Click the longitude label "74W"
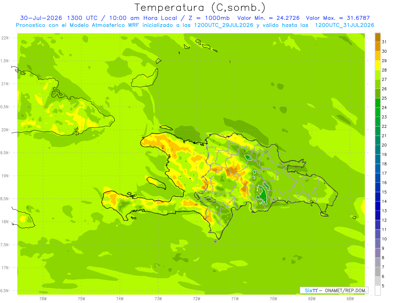The image size is (393, 303). click(x=120, y=299)
